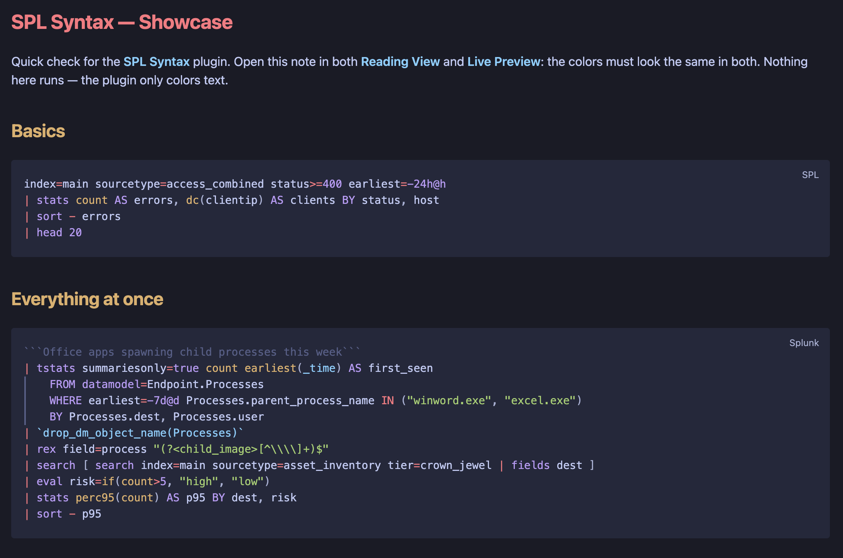Click the 'sort - errors' line
The image size is (843, 558).
[x=72, y=216]
